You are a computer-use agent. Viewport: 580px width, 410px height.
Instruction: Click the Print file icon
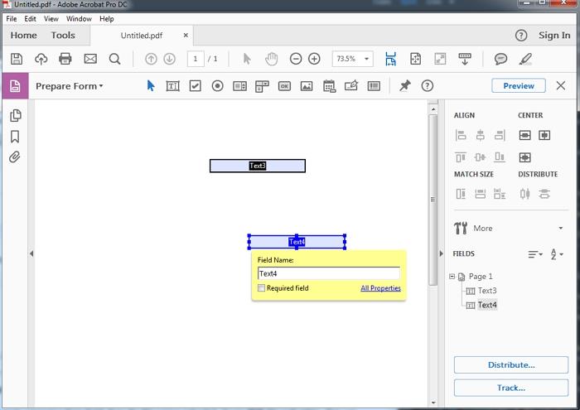pyautogui.click(x=65, y=59)
